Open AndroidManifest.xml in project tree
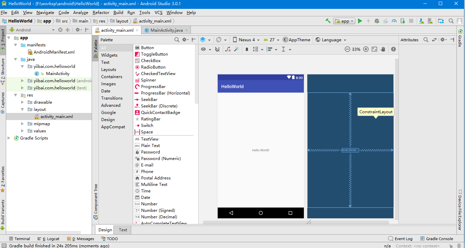 click(54, 52)
